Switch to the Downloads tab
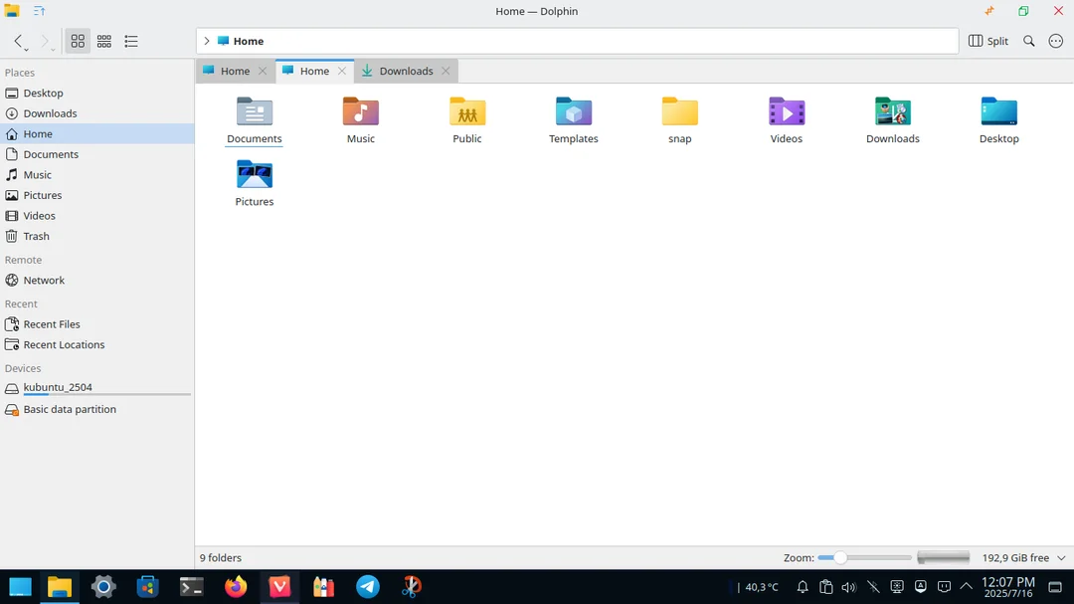 406,71
